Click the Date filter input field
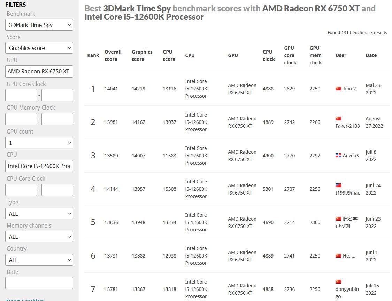 pyautogui.click(x=39, y=283)
